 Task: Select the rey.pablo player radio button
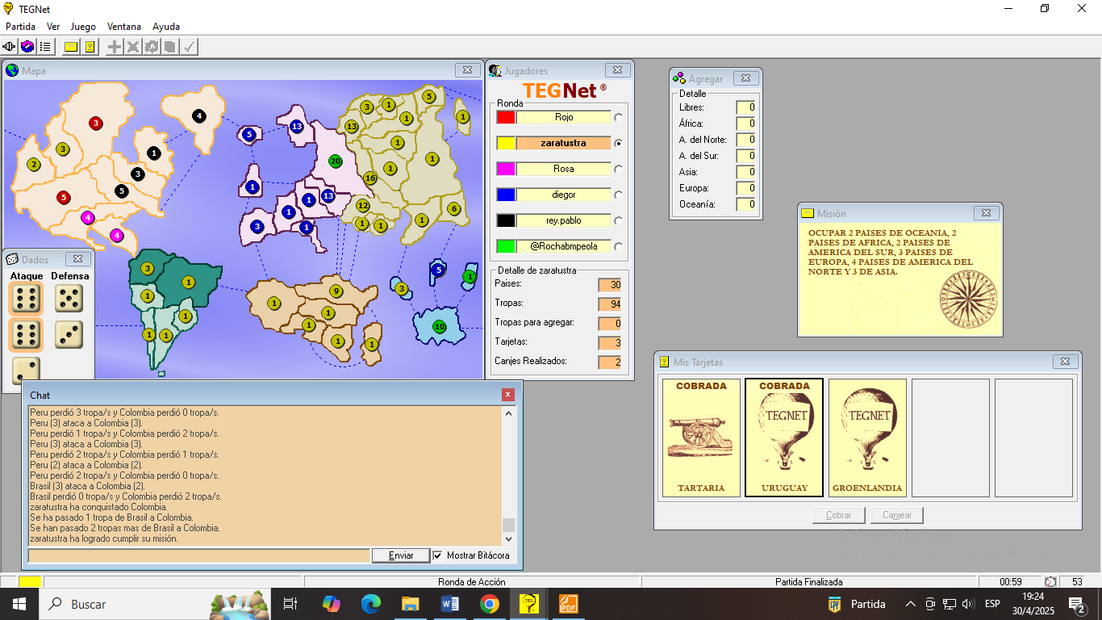click(619, 220)
